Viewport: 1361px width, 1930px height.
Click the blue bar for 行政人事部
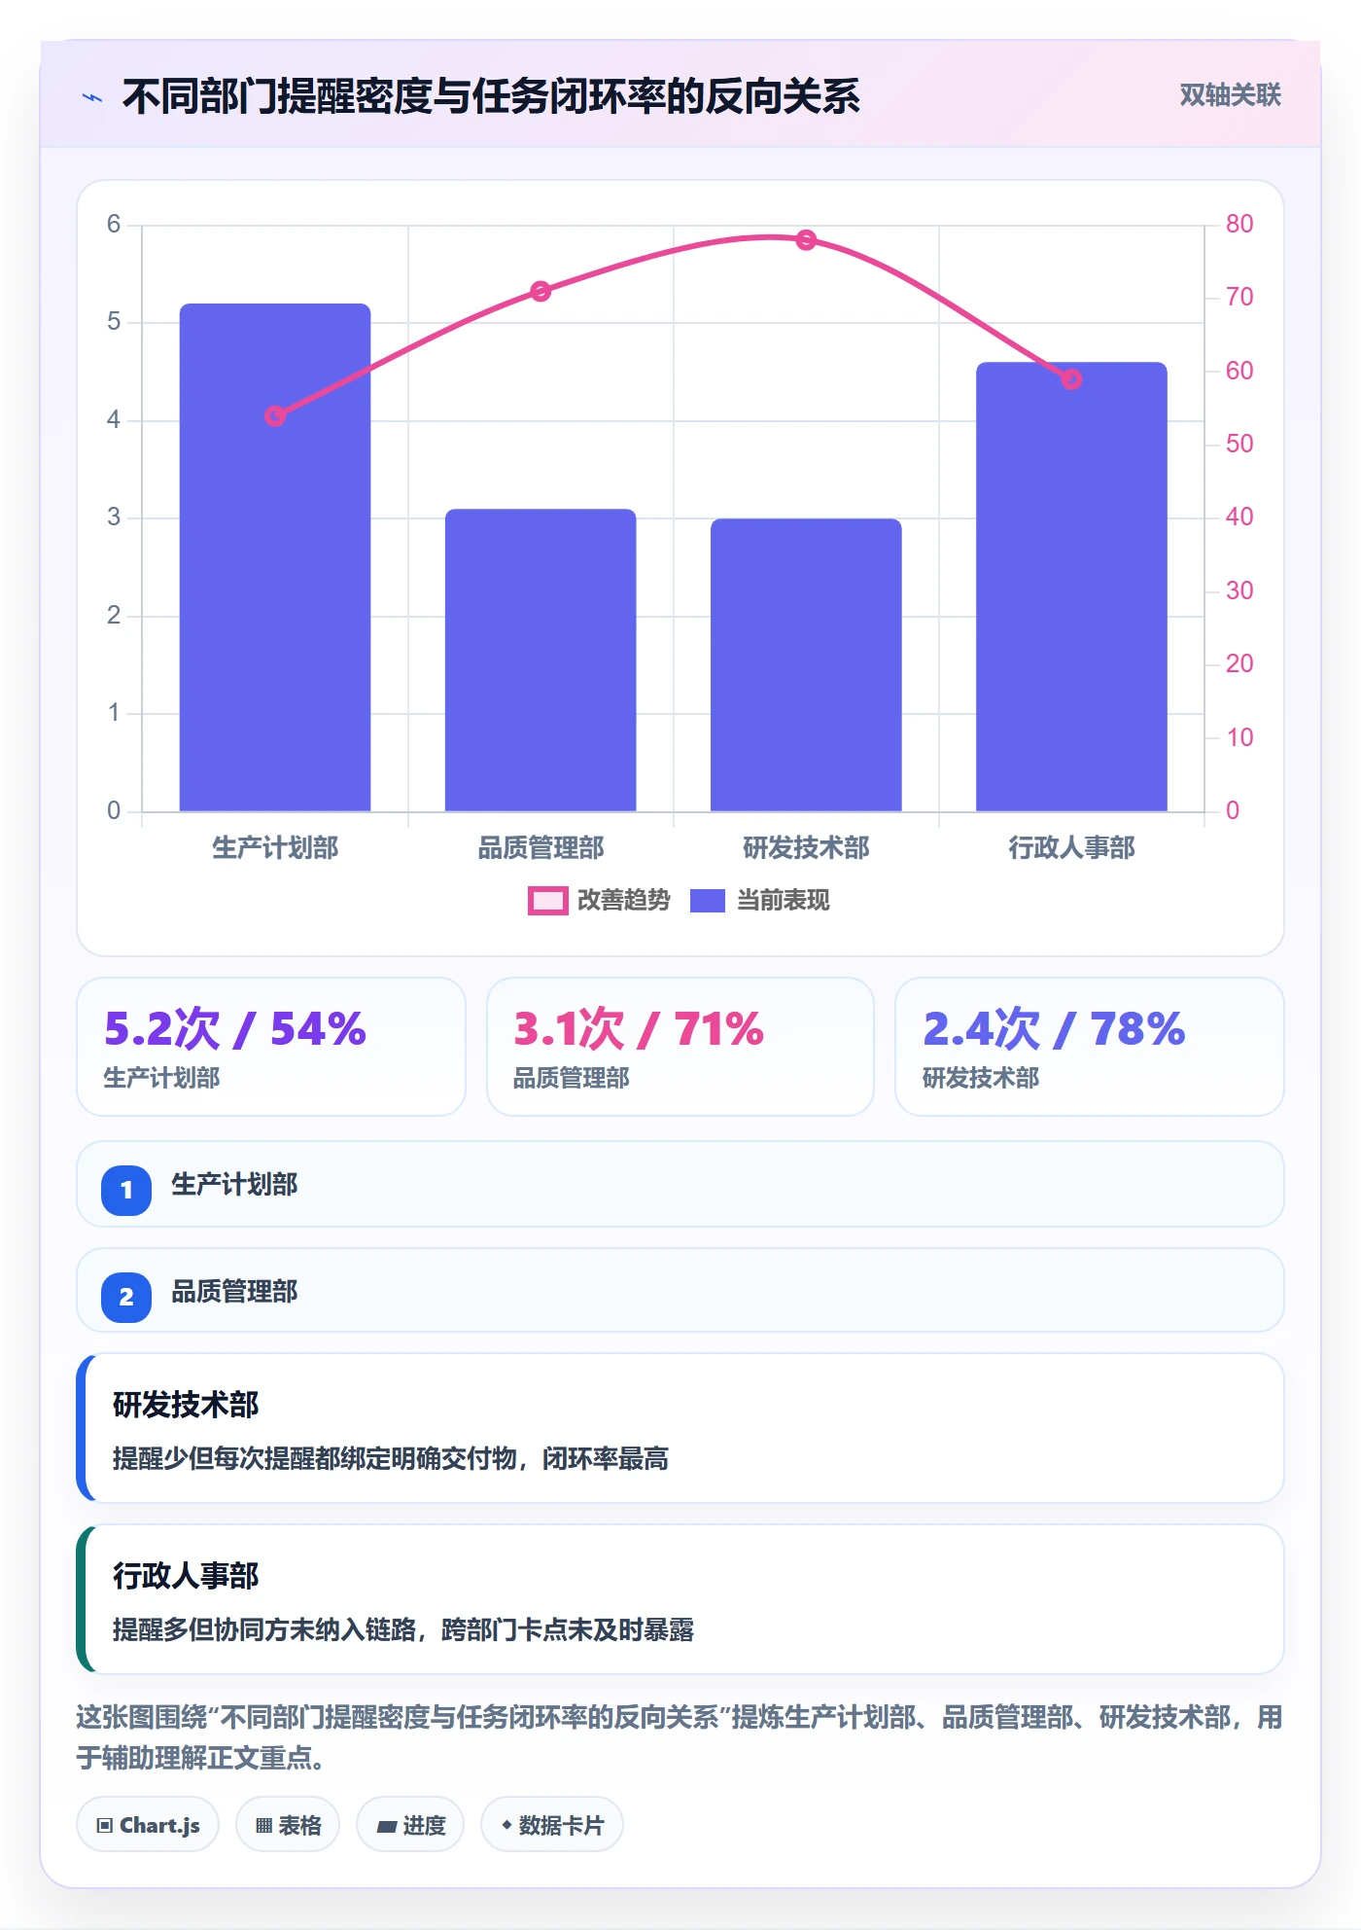[1071, 587]
